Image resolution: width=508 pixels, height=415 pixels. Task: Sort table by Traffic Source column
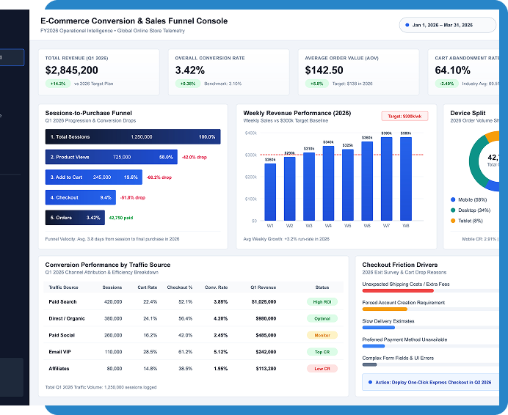click(x=63, y=287)
